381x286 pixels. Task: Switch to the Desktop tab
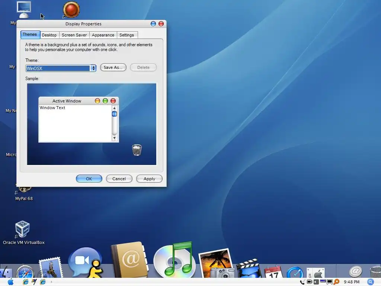click(x=49, y=35)
